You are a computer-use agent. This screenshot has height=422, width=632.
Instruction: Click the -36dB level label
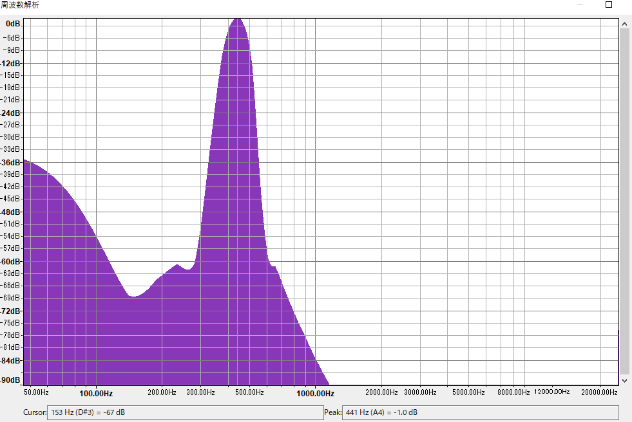coord(10,163)
